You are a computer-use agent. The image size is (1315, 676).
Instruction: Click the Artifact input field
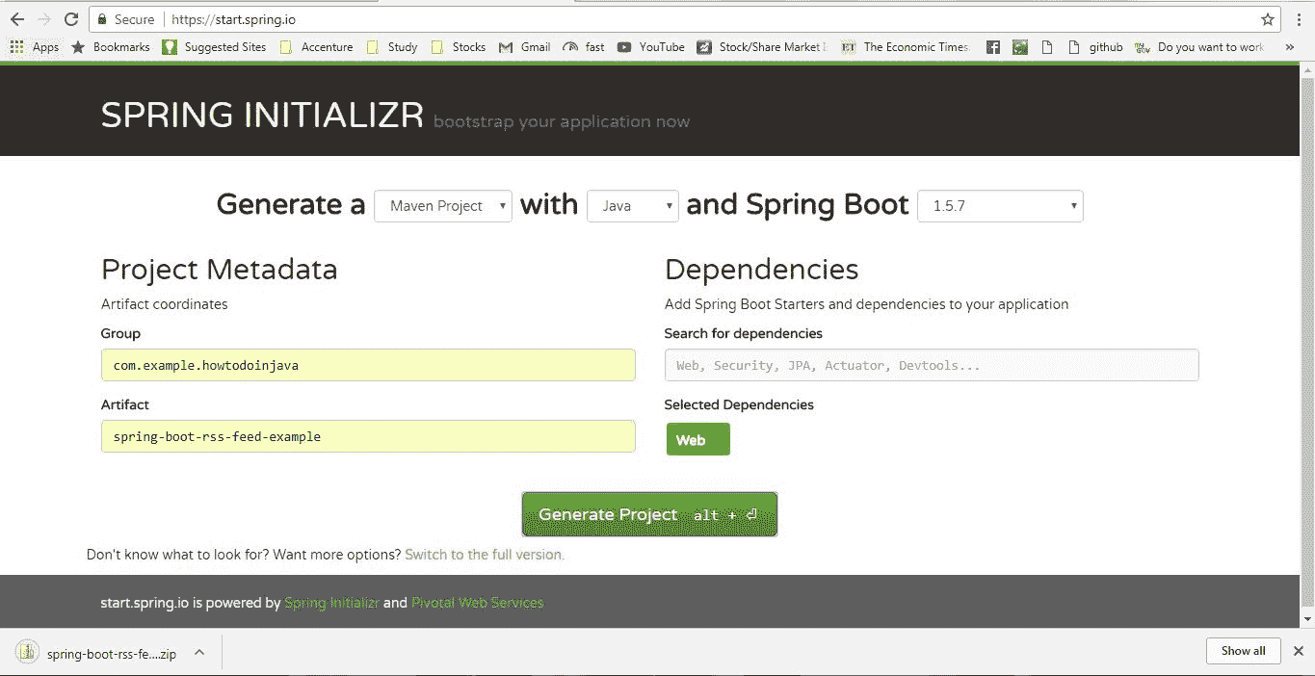pos(368,436)
